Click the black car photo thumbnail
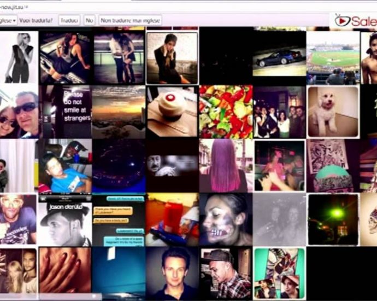The height and width of the screenshot is (301, 377). tap(279, 57)
